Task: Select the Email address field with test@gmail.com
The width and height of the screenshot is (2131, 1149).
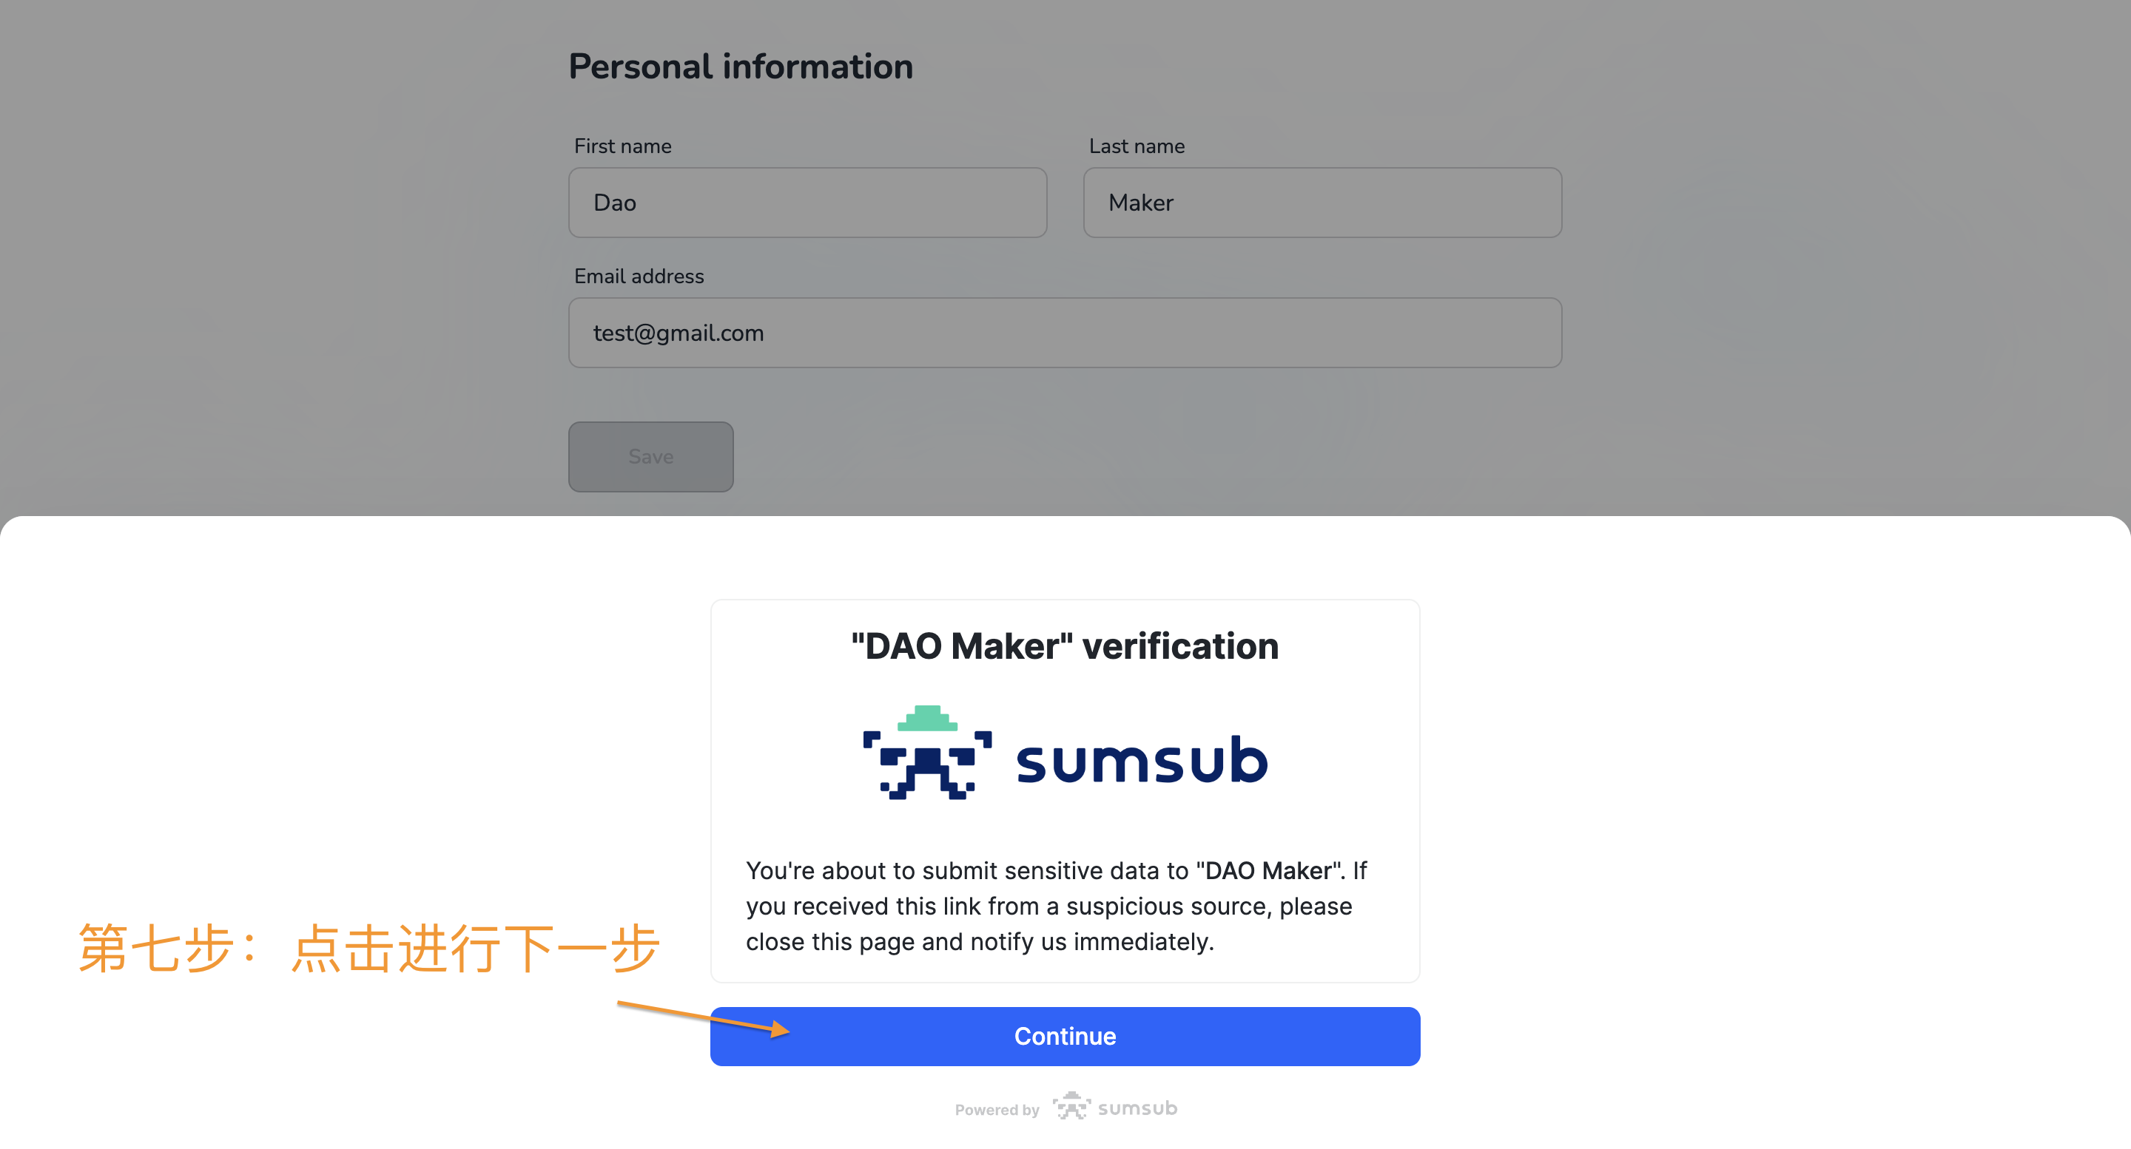Action: click(x=1065, y=333)
